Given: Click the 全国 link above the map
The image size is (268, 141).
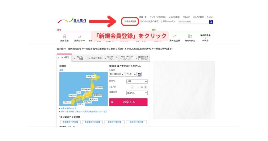Looking at the screenshot, I should coord(61,70).
